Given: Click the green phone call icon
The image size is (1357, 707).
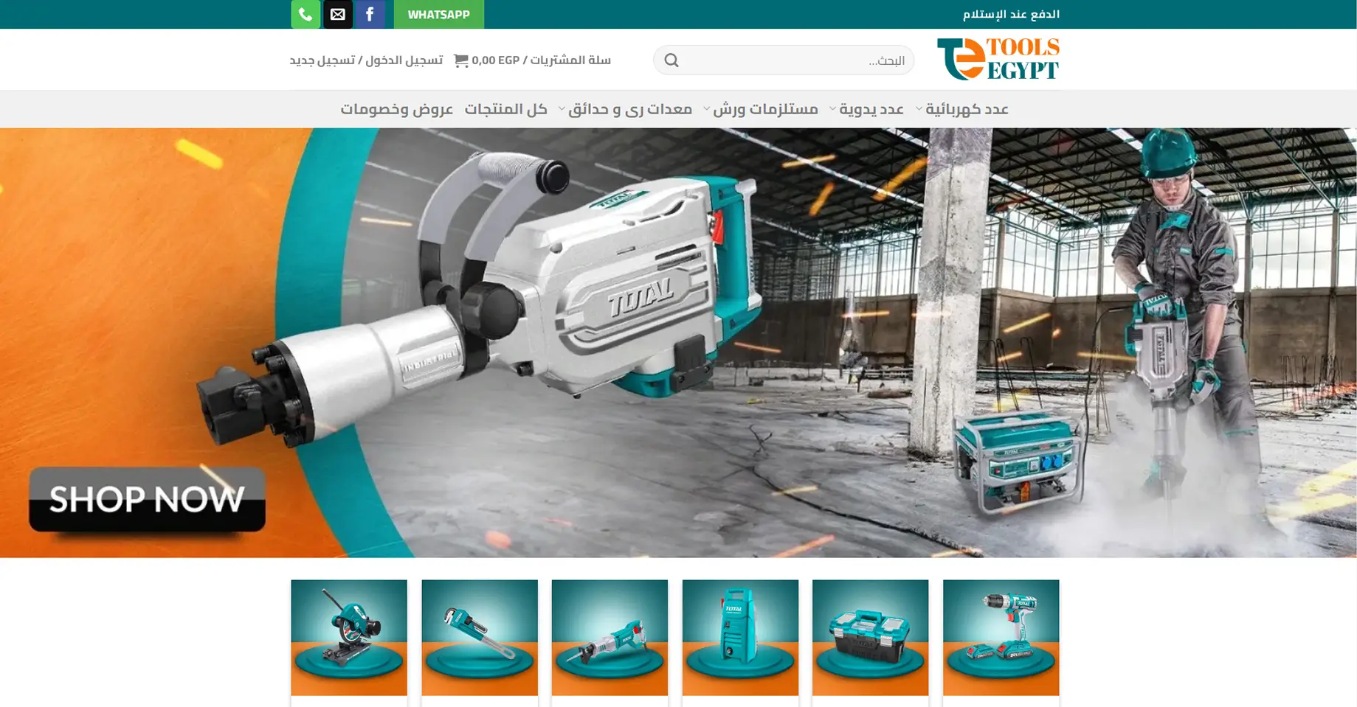Looking at the screenshot, I should pos(305,14).
